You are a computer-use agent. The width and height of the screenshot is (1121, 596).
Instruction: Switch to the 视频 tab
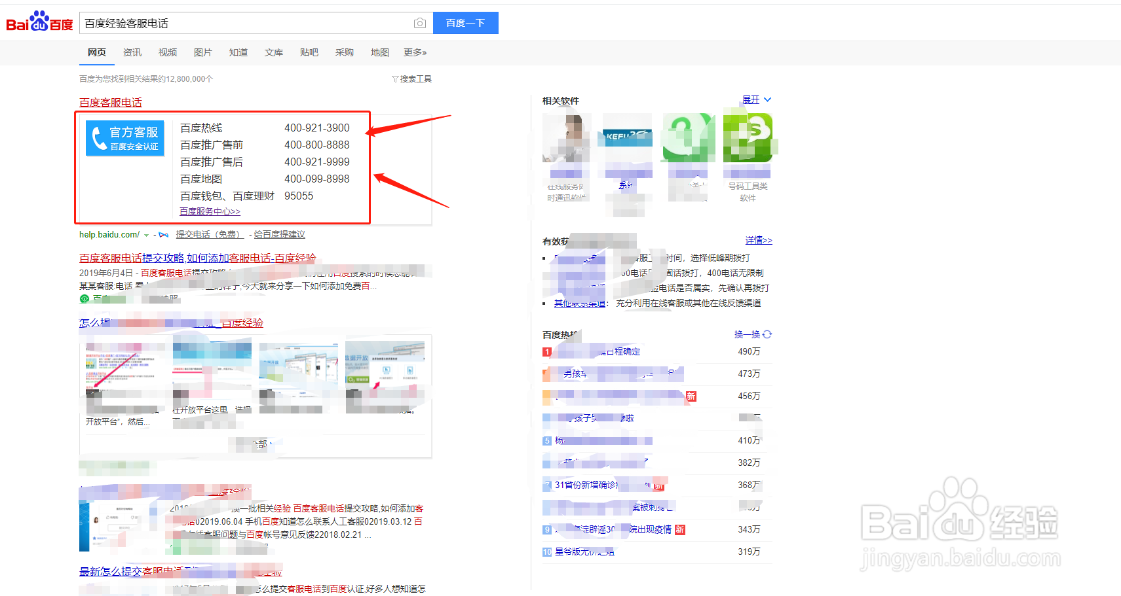168,52
